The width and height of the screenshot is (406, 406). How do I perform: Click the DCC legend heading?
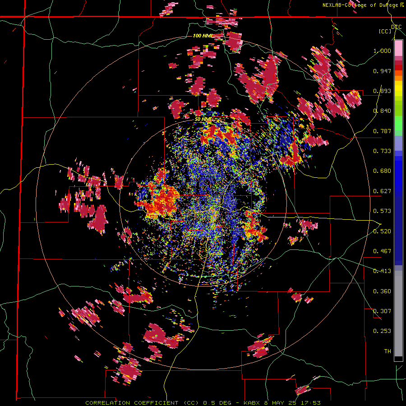(396, 27)
